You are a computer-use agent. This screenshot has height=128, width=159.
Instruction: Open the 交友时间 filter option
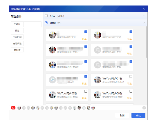[17, 37]
